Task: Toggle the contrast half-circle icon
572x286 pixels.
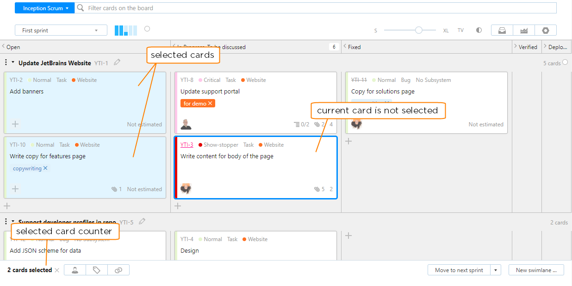Action: (479, 30)
